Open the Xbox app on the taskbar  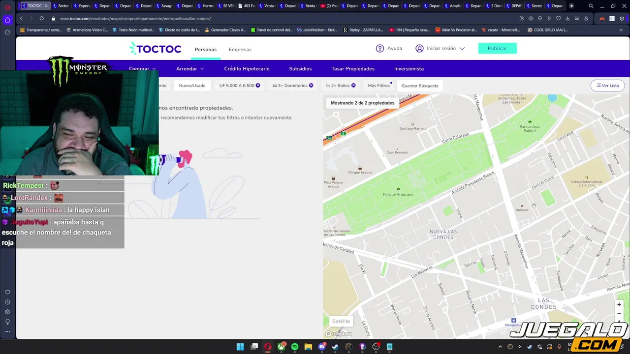(x=281, y=347)
